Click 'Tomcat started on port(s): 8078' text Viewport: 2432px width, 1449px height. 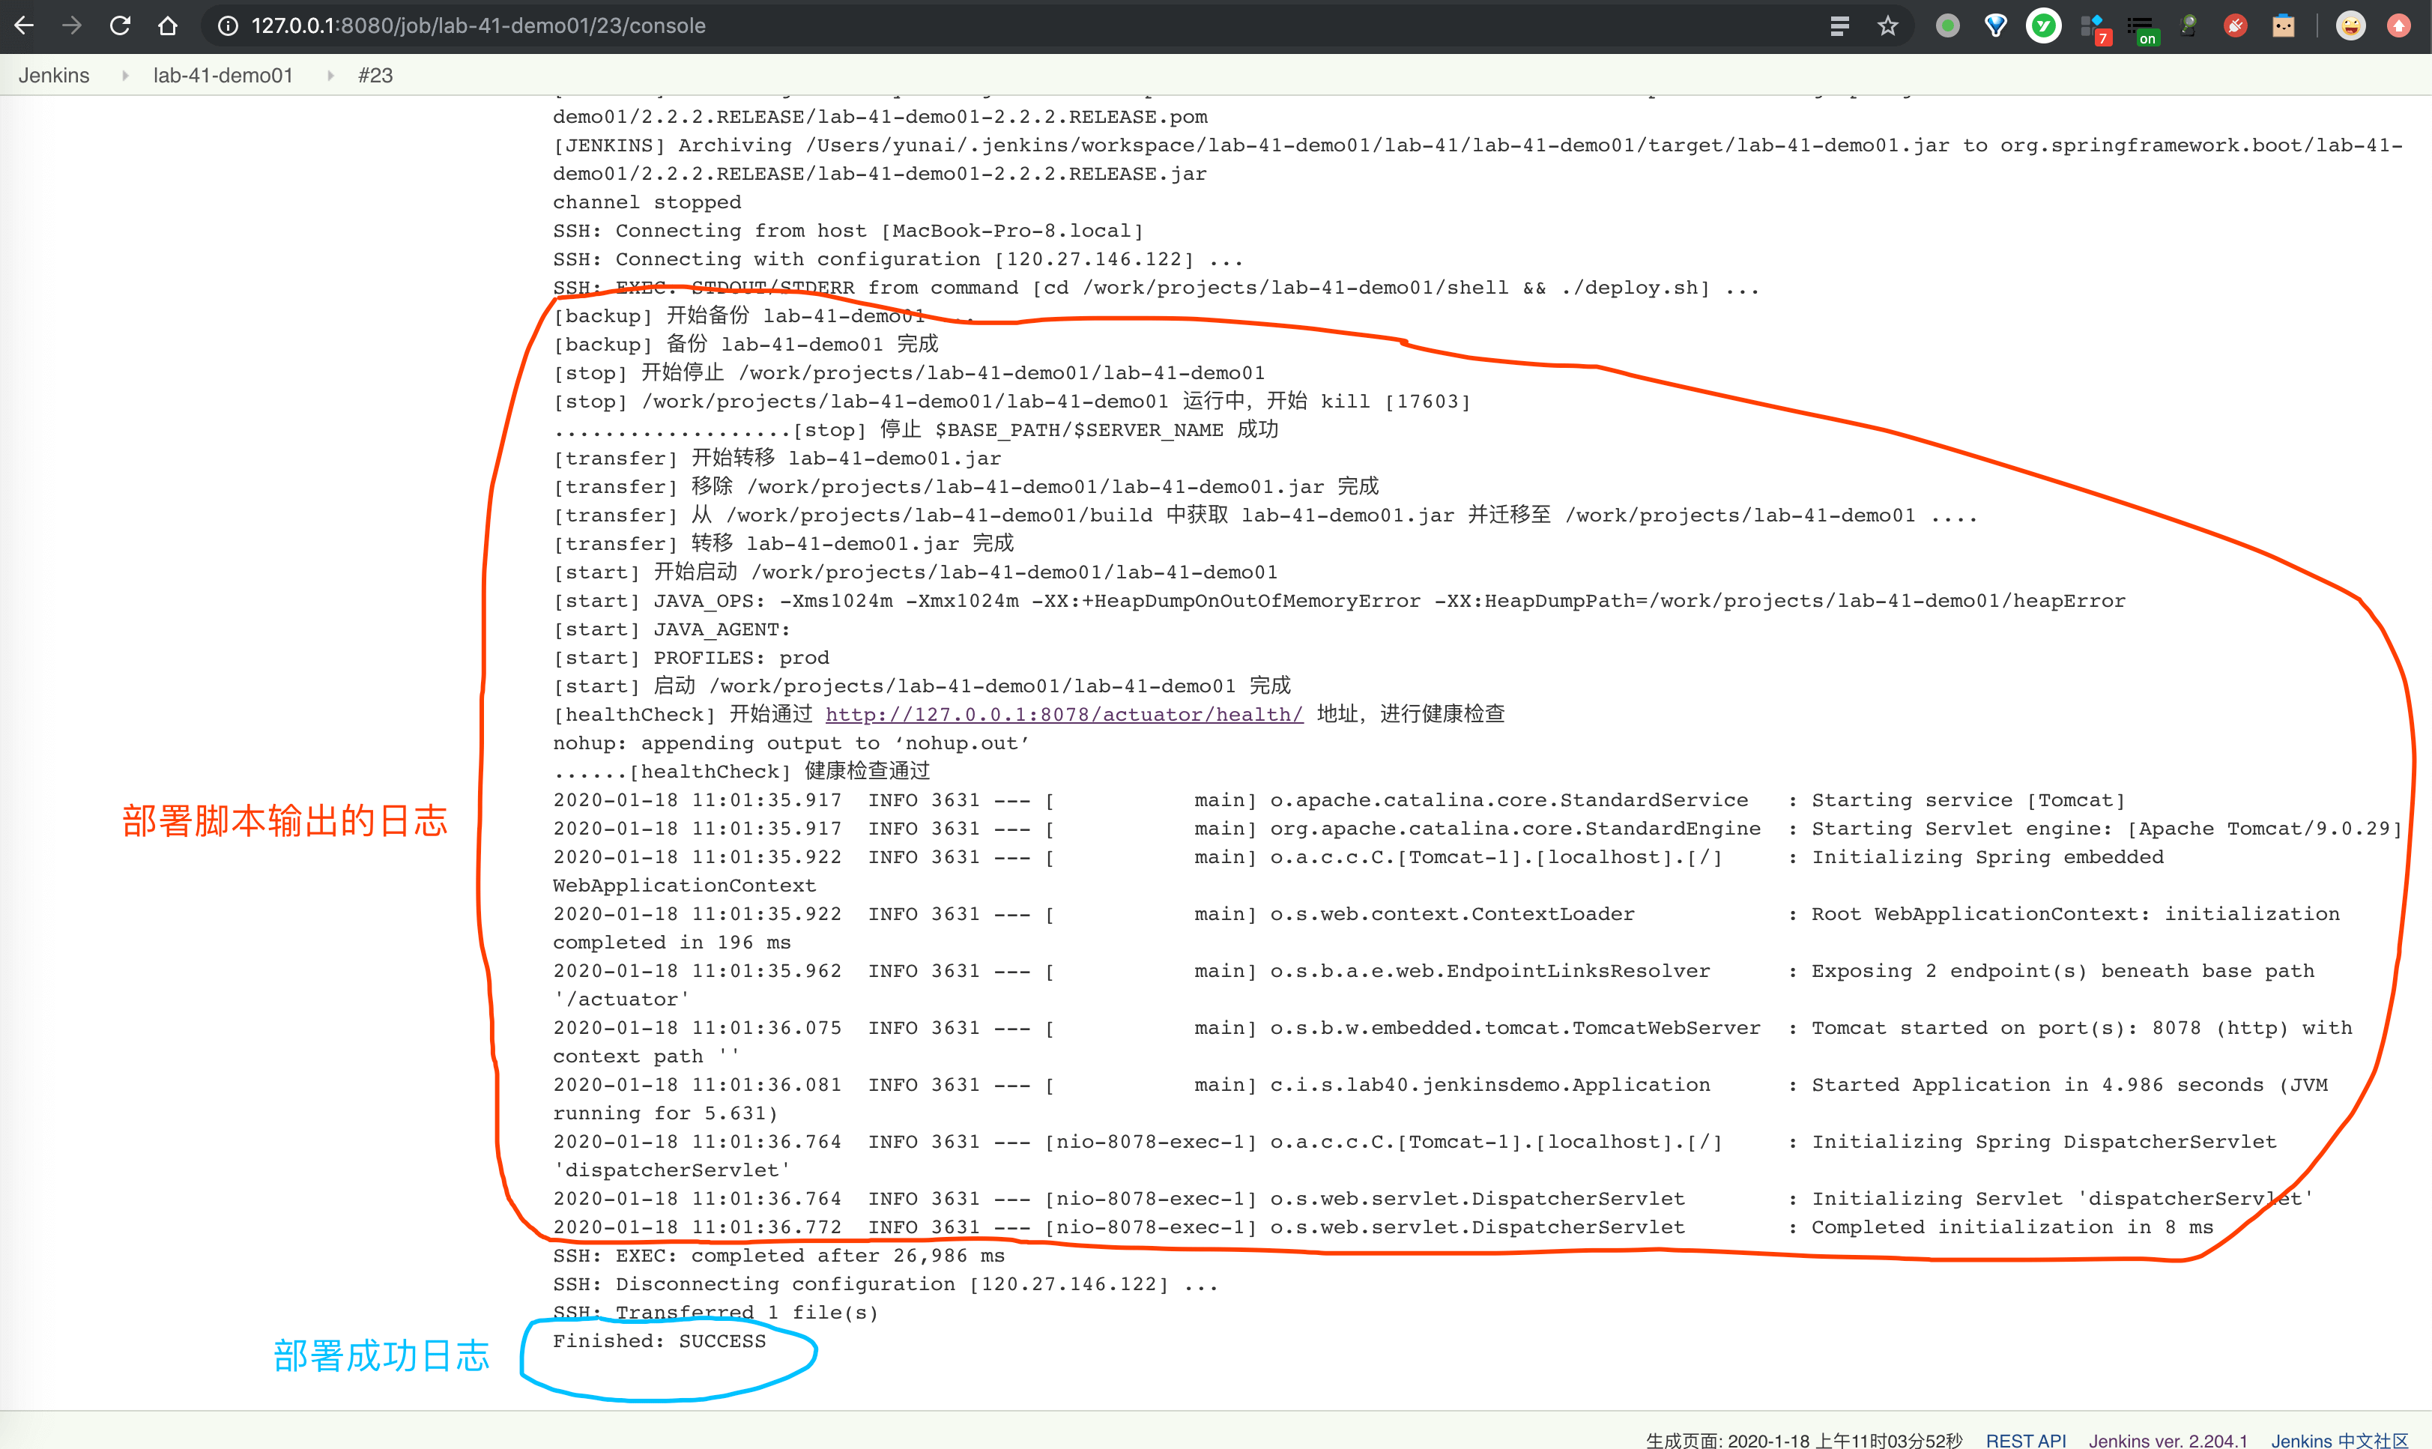2006,1028
